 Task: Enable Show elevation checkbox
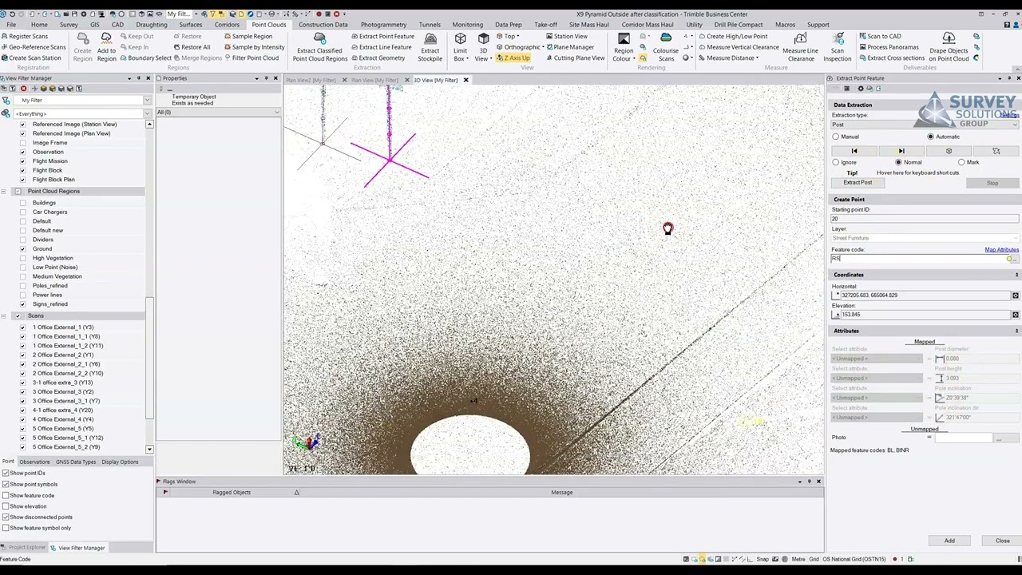coord(6,506)
